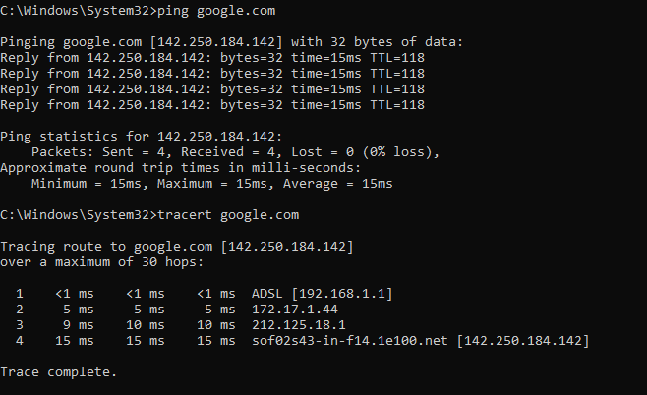Viewport: 647px width, 395px height.
Task: Click the "Approximate round trip times" line
Action: (x=169, y=167)
